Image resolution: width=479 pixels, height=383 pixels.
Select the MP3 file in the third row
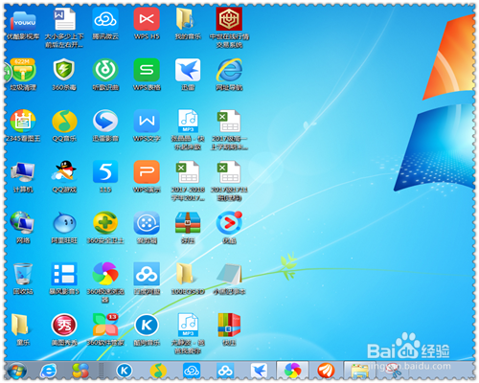188,122
